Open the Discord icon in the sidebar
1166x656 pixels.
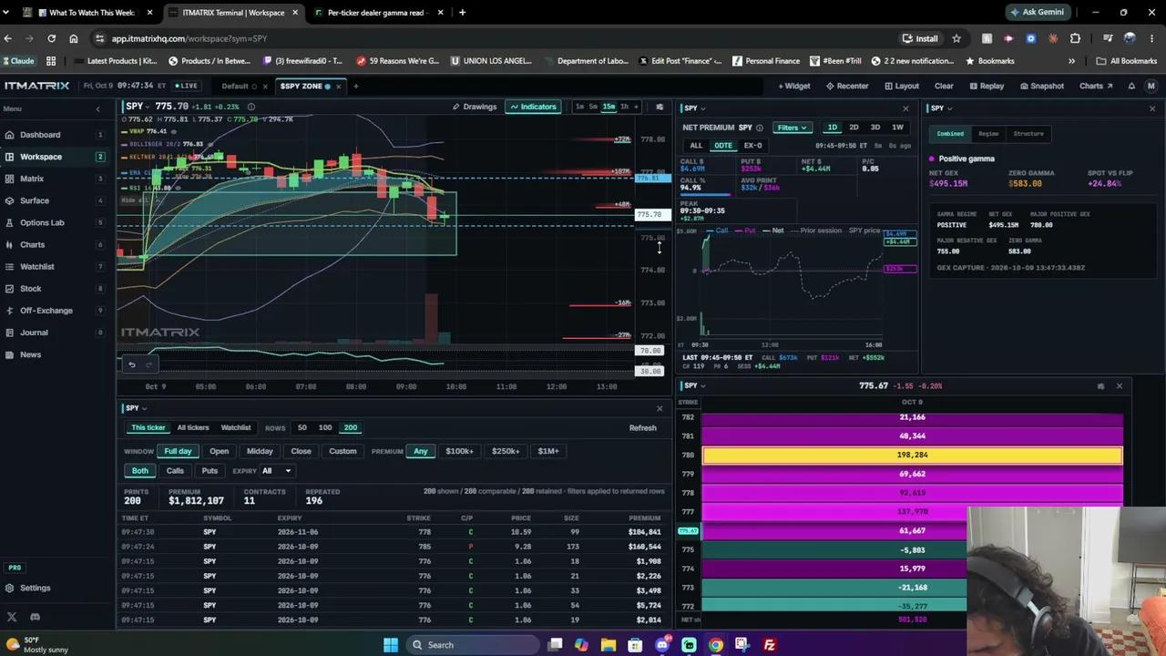tap(35, 617)
